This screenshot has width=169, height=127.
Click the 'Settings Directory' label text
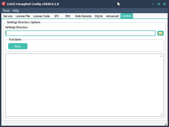pyautogui.click(x=16, y=27)
